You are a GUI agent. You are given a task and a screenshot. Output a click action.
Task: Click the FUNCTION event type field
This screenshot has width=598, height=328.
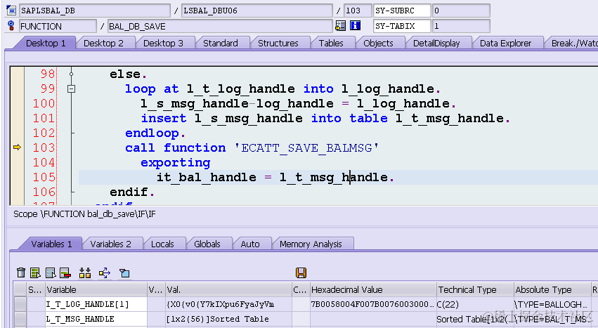[58, 26]
